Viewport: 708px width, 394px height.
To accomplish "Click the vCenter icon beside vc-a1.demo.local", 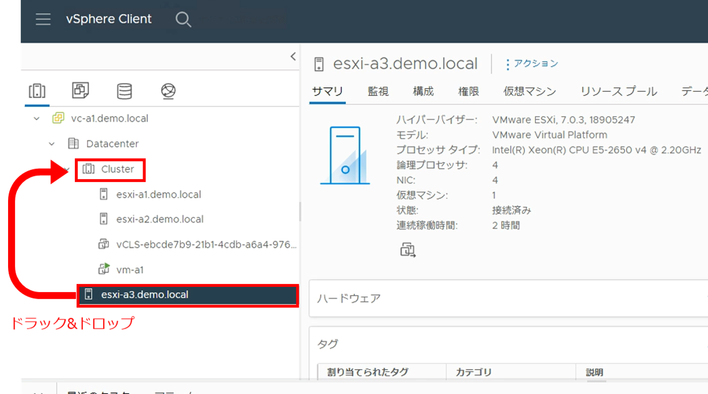I will [x=58, y=118].
